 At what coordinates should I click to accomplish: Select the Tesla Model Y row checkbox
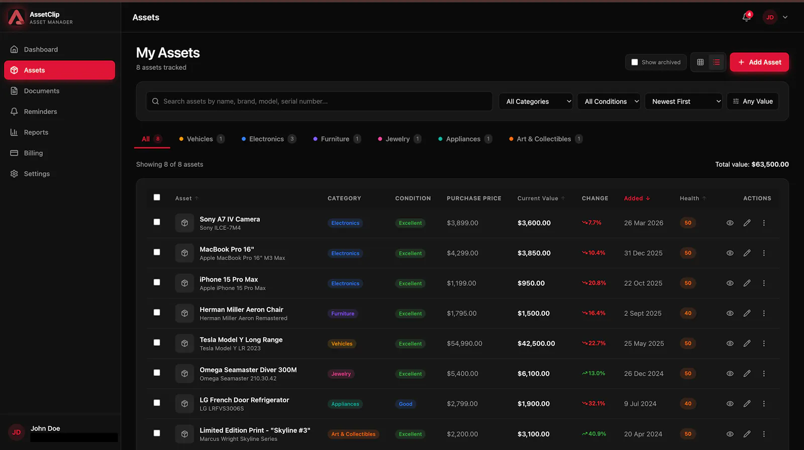[157, 343]
